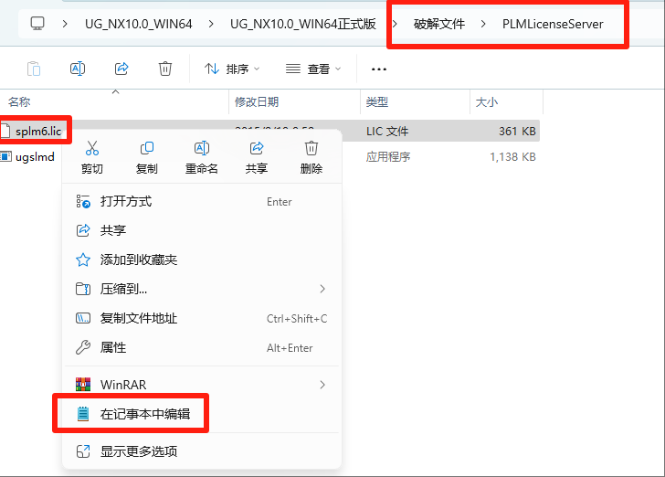
Task: Click the splm6.lic file icon
Action: pos(5,132)
